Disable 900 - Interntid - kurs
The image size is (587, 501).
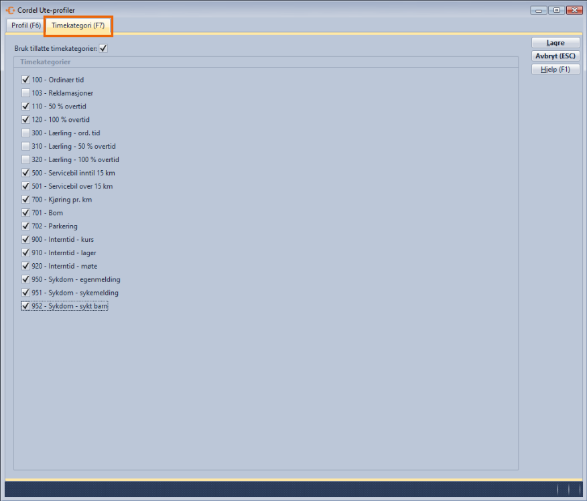click(25, 240)
